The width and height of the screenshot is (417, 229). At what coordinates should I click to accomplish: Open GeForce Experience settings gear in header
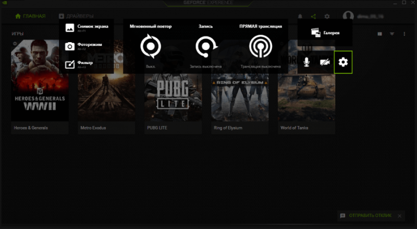[327, 17]
